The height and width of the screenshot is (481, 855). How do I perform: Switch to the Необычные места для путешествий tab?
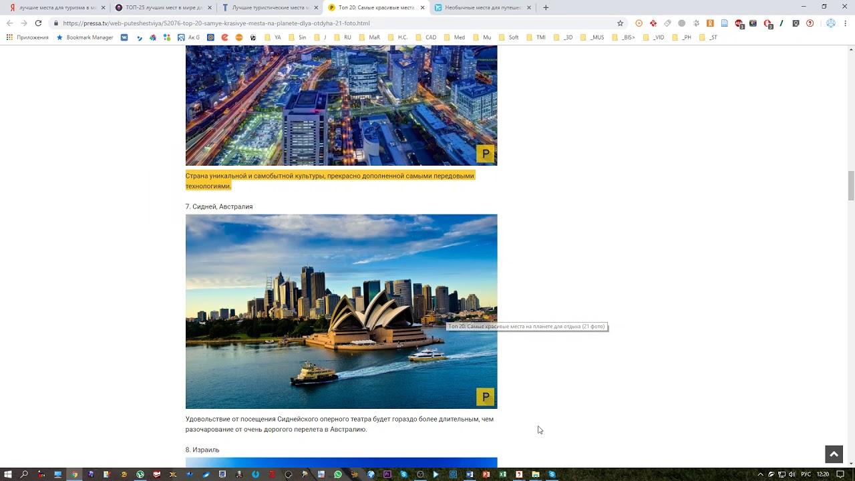coord(482,7)
